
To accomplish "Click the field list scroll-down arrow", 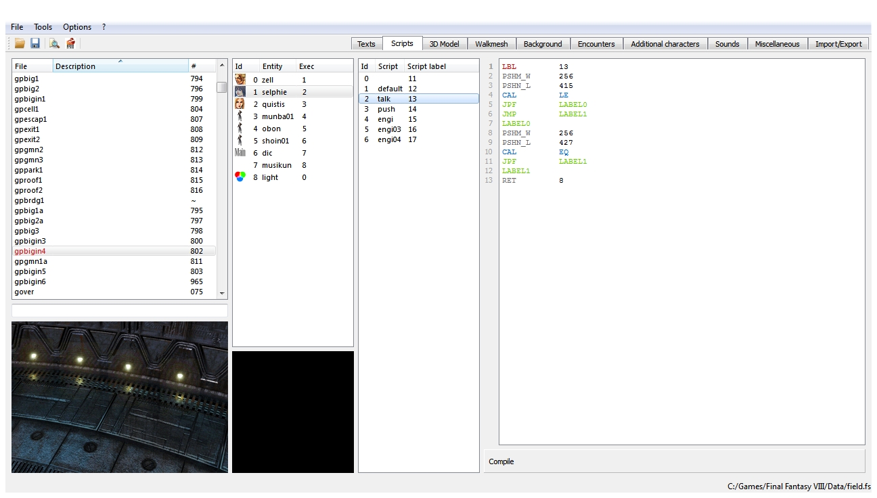I will (x=222, y=293).
